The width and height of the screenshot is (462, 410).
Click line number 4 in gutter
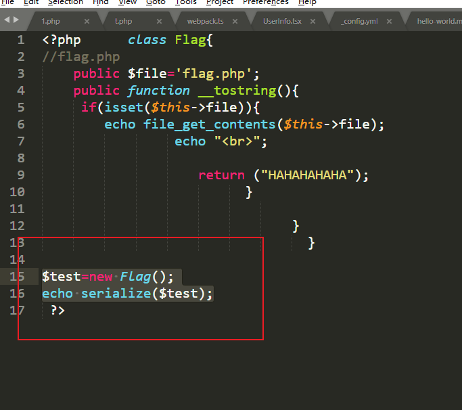20,90
